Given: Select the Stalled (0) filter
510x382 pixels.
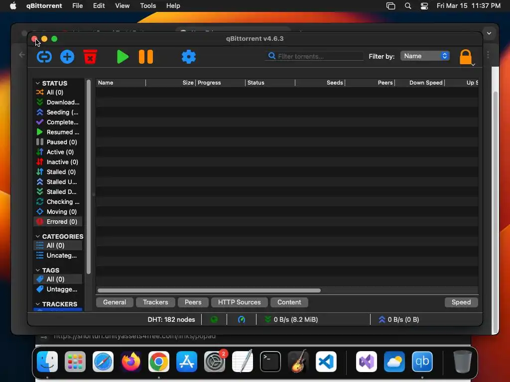Looking at the screenshot, I should coord(58,172).
